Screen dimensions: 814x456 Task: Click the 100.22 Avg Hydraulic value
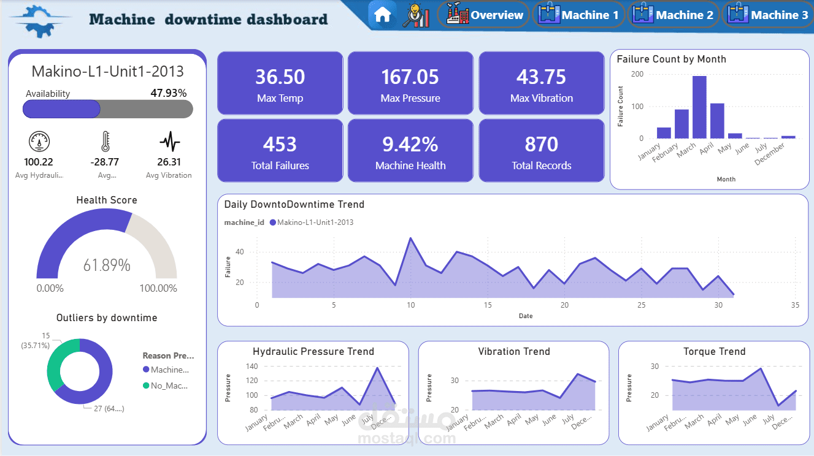tap(40, 162)
